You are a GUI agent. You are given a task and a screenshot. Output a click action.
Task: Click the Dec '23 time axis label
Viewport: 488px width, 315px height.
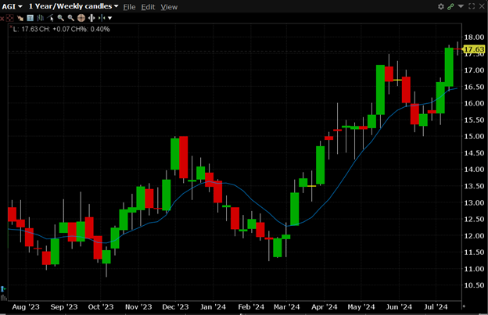[x=175, y=307]
